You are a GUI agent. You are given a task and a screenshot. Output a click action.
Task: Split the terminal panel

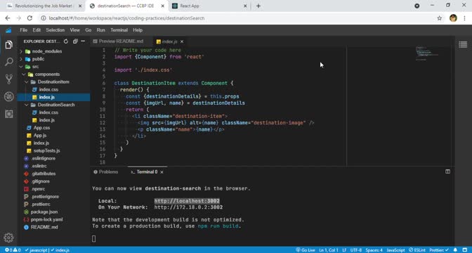tap(447, 171)
